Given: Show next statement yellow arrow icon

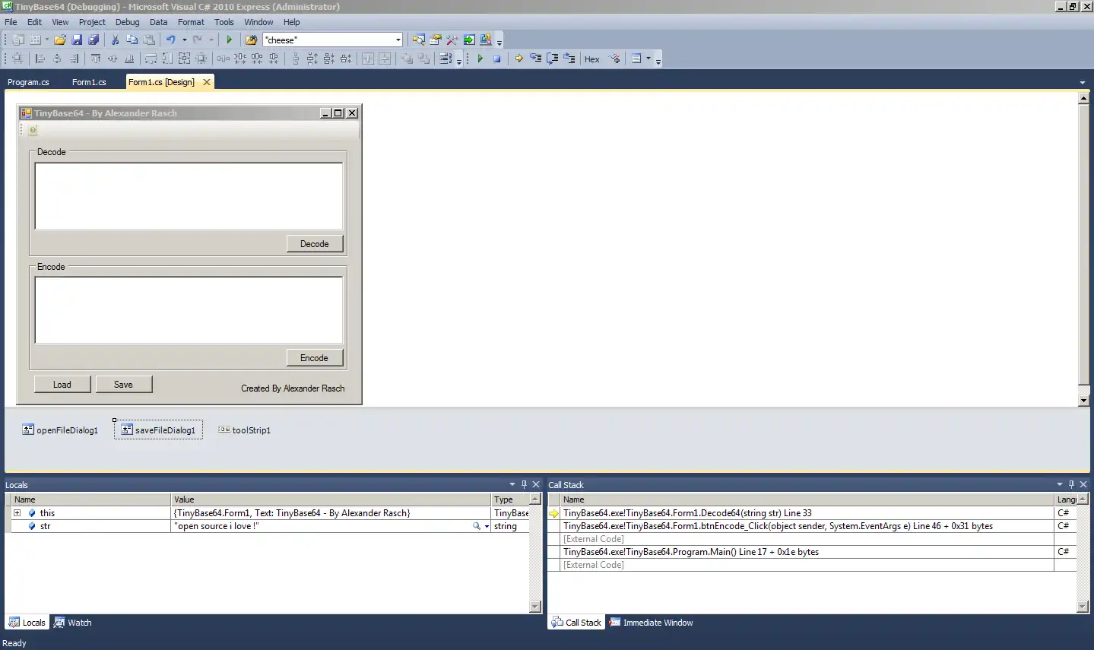Looking at the screenshot, I should [518, 59].
